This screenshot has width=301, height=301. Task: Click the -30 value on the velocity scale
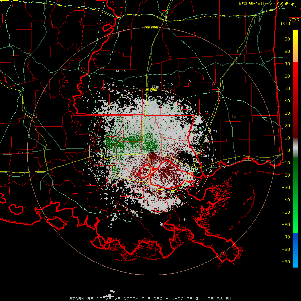pyautogui.click(x=286, y=188)
